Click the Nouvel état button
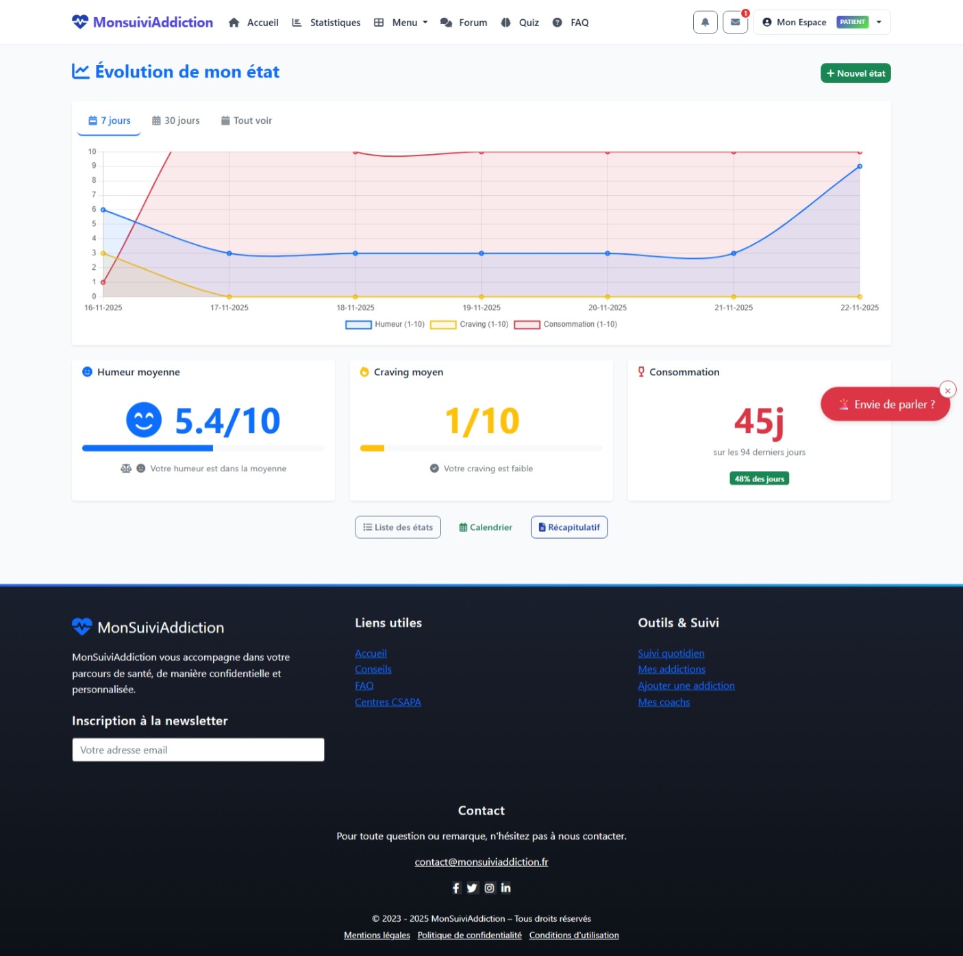 coord(855,73)
